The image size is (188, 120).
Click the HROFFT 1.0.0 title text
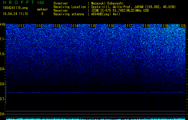[x=23, y=2]
